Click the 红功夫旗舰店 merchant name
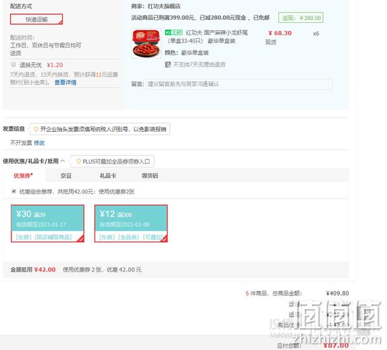Image resolution: width=387 pixels, height=350 pixels. [x=164, y=6]
